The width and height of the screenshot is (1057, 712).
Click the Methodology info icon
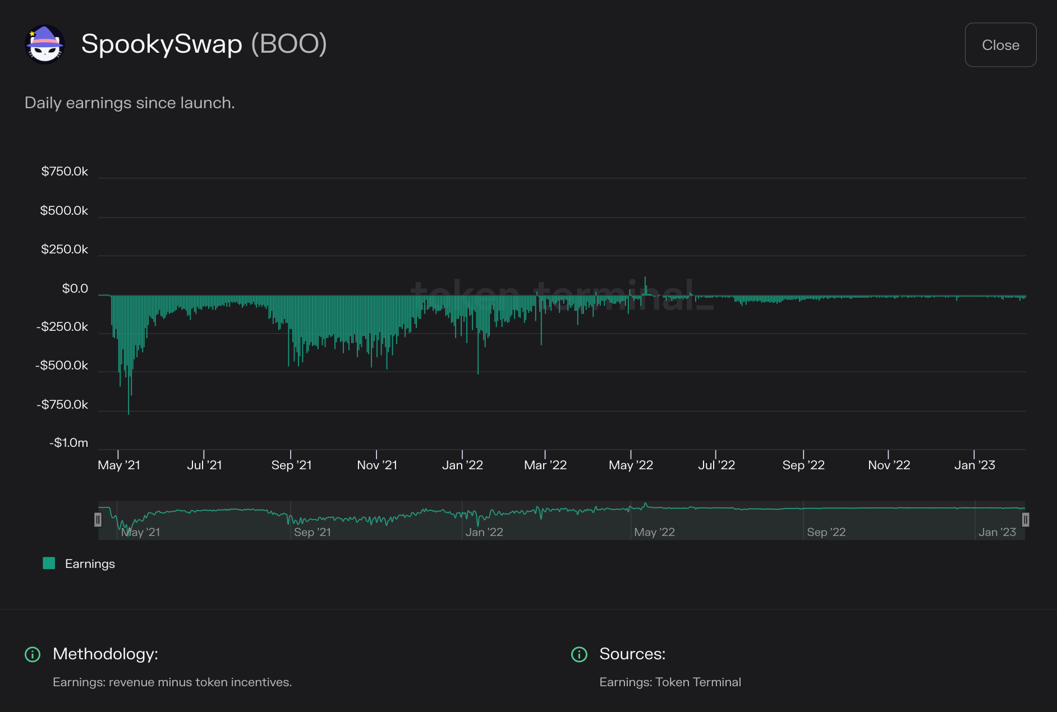33,654
